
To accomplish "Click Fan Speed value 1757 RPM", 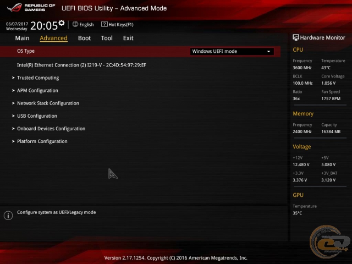I will pos(331,98).
